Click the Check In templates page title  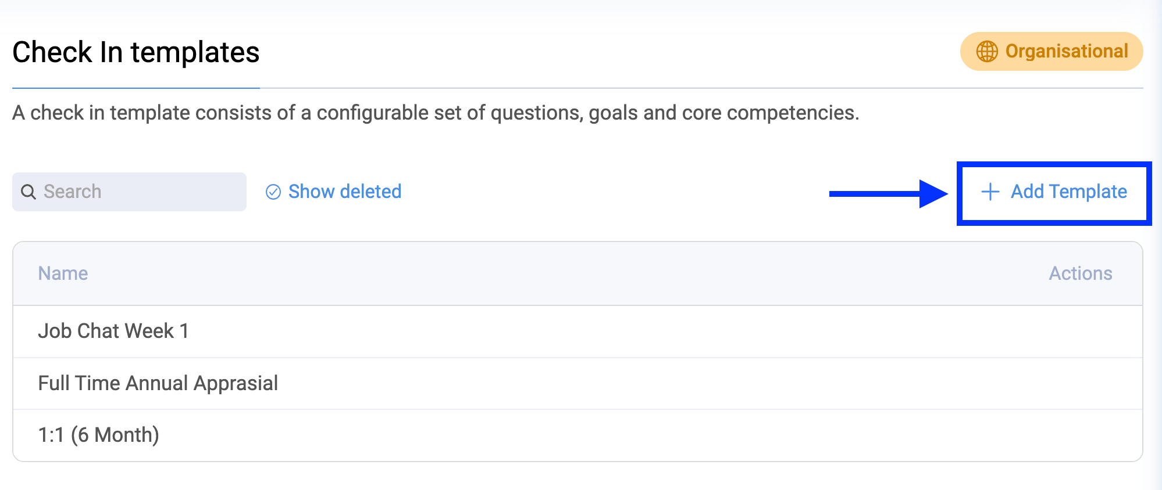coord(136,52)
